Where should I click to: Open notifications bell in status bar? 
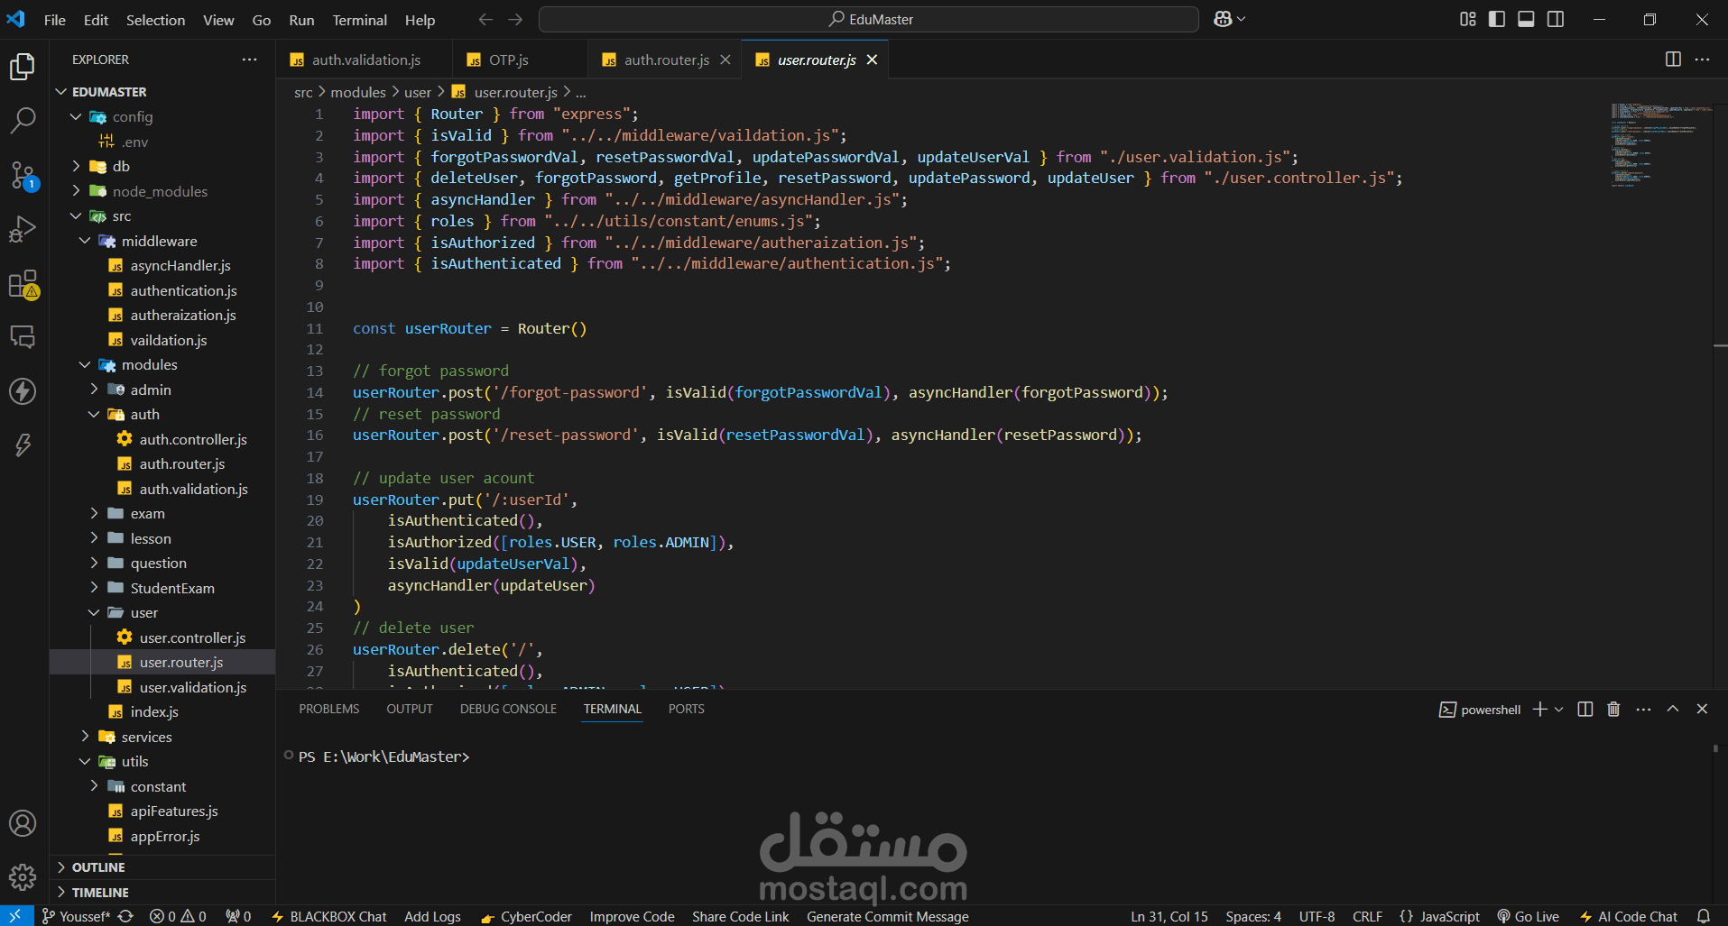pyautogui.click(x=1704, y=916)
